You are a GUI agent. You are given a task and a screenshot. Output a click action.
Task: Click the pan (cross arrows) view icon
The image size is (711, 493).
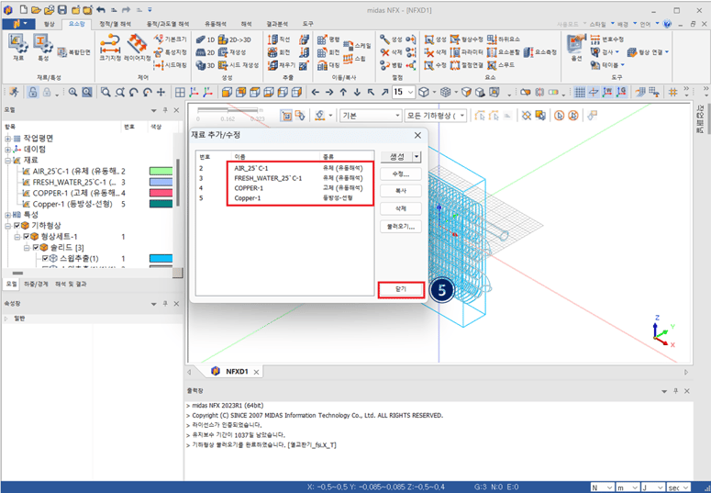[x=161, y=92]
